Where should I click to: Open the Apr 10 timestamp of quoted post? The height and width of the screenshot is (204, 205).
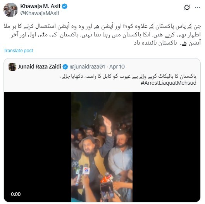click(117, 67)
